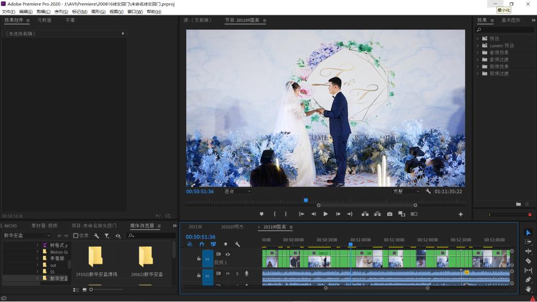537x302 pixels.
Task: Select the Razor tool in tools panel
Action: (x=528, y=261)
